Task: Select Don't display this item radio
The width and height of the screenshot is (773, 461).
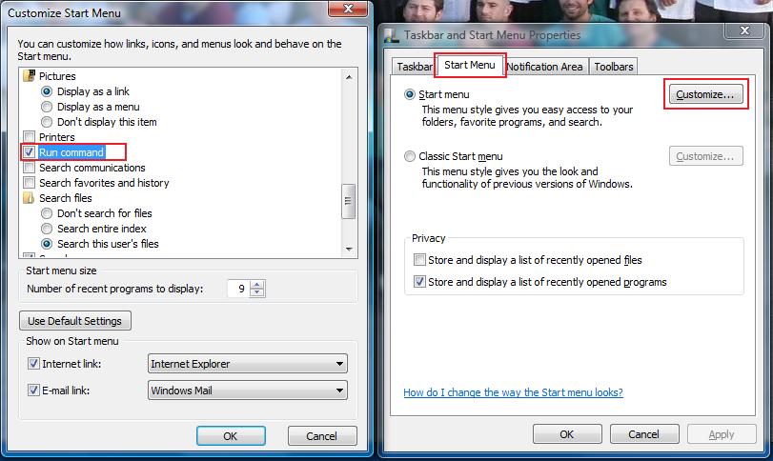Action: point(47,122)
